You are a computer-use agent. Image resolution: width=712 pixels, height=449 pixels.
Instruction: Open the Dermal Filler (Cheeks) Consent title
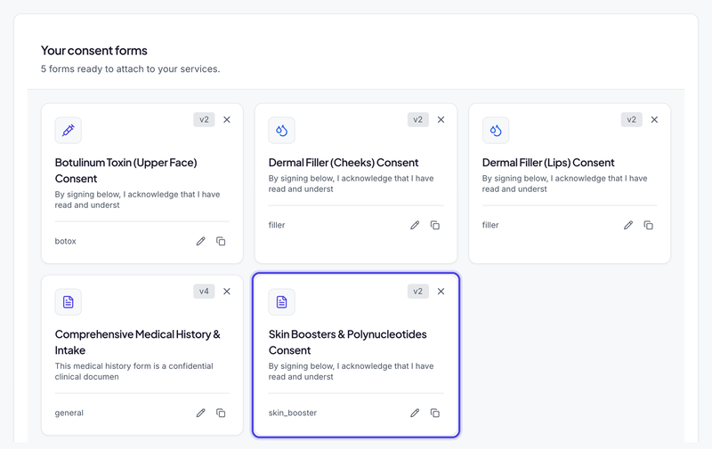[x=344, y=163]
